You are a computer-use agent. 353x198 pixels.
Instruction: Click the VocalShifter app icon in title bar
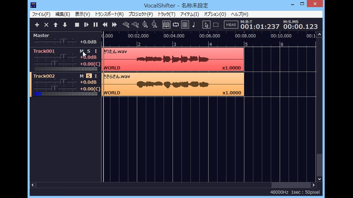coord(33,5)
